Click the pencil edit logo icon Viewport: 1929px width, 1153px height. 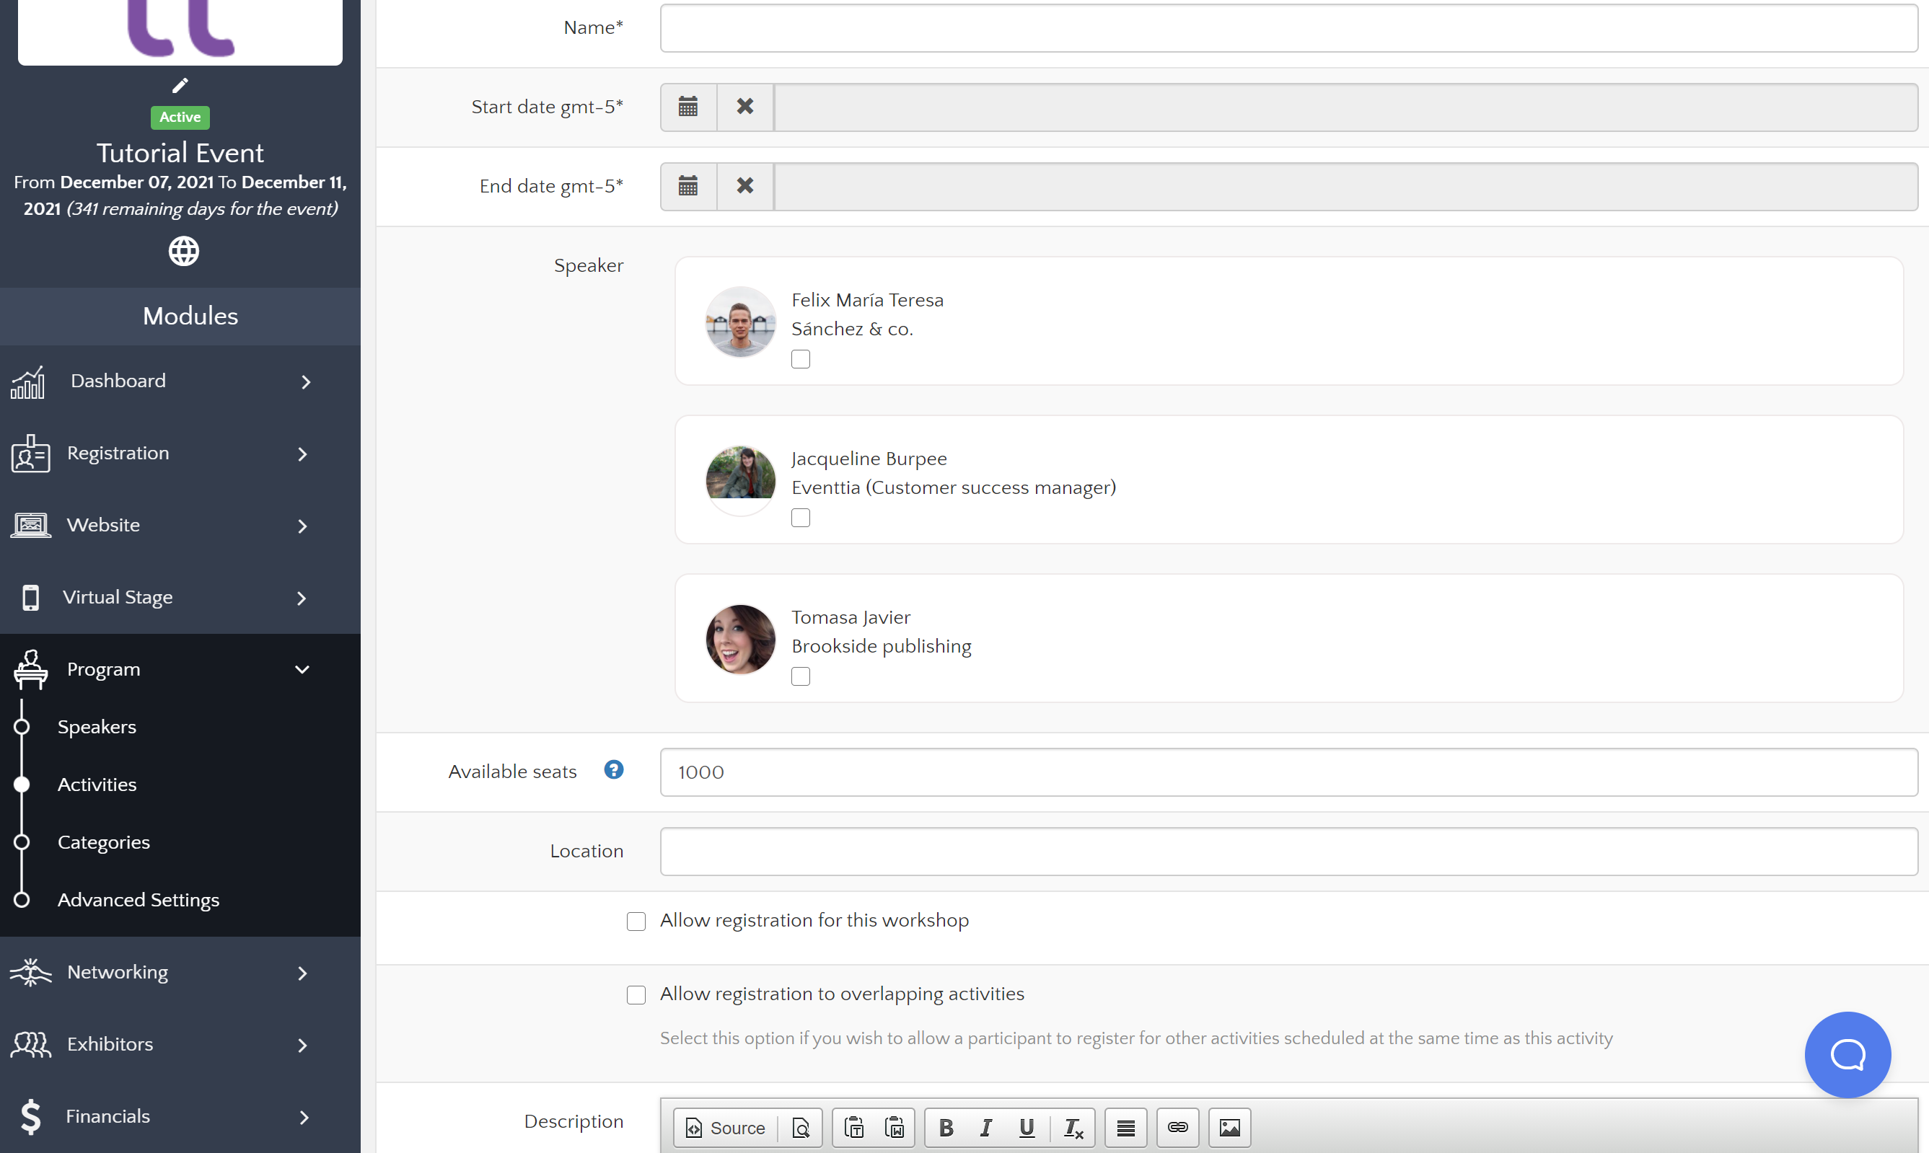[x=180, y=84]
